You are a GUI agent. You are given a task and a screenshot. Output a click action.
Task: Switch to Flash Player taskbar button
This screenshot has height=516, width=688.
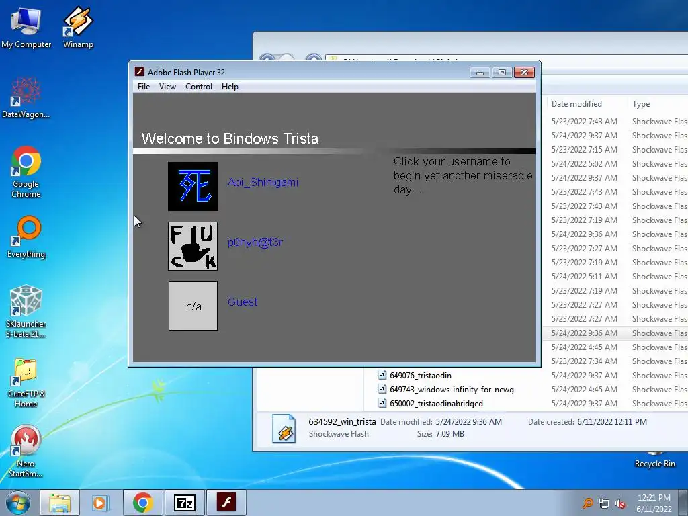tap(226, 503)
